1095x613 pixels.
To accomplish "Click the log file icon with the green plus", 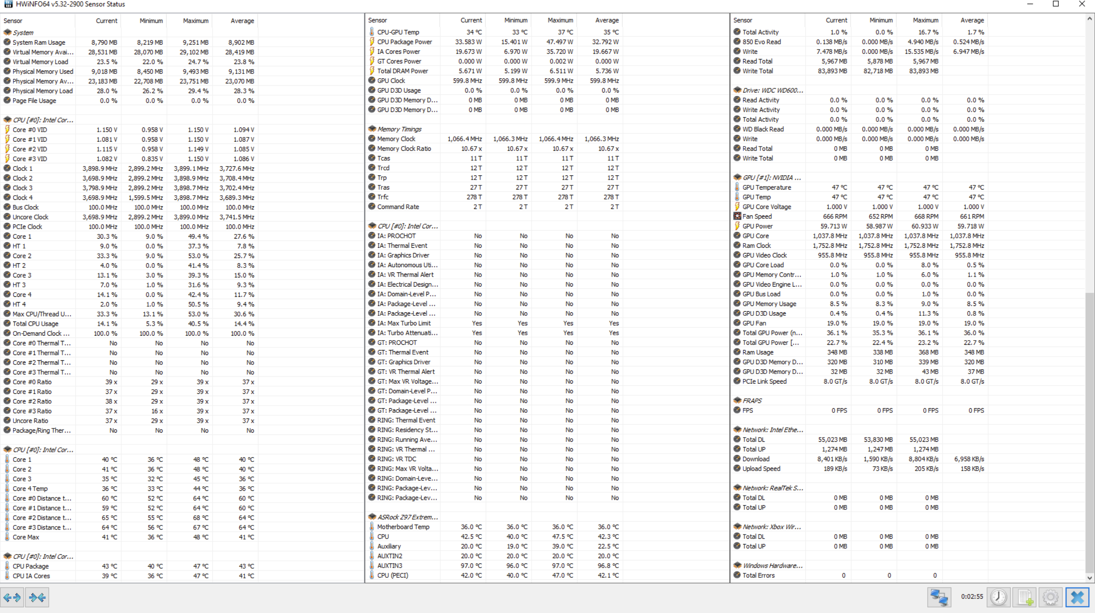I will click(x=1025, y=597).
